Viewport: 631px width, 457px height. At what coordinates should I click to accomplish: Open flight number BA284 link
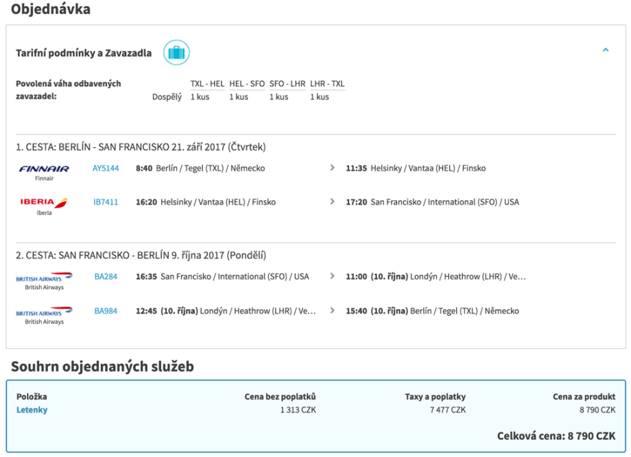pyautogui.click(x=106, y=277)
